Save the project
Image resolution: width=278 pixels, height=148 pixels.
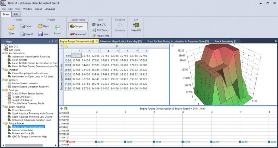tap(40, 34)
